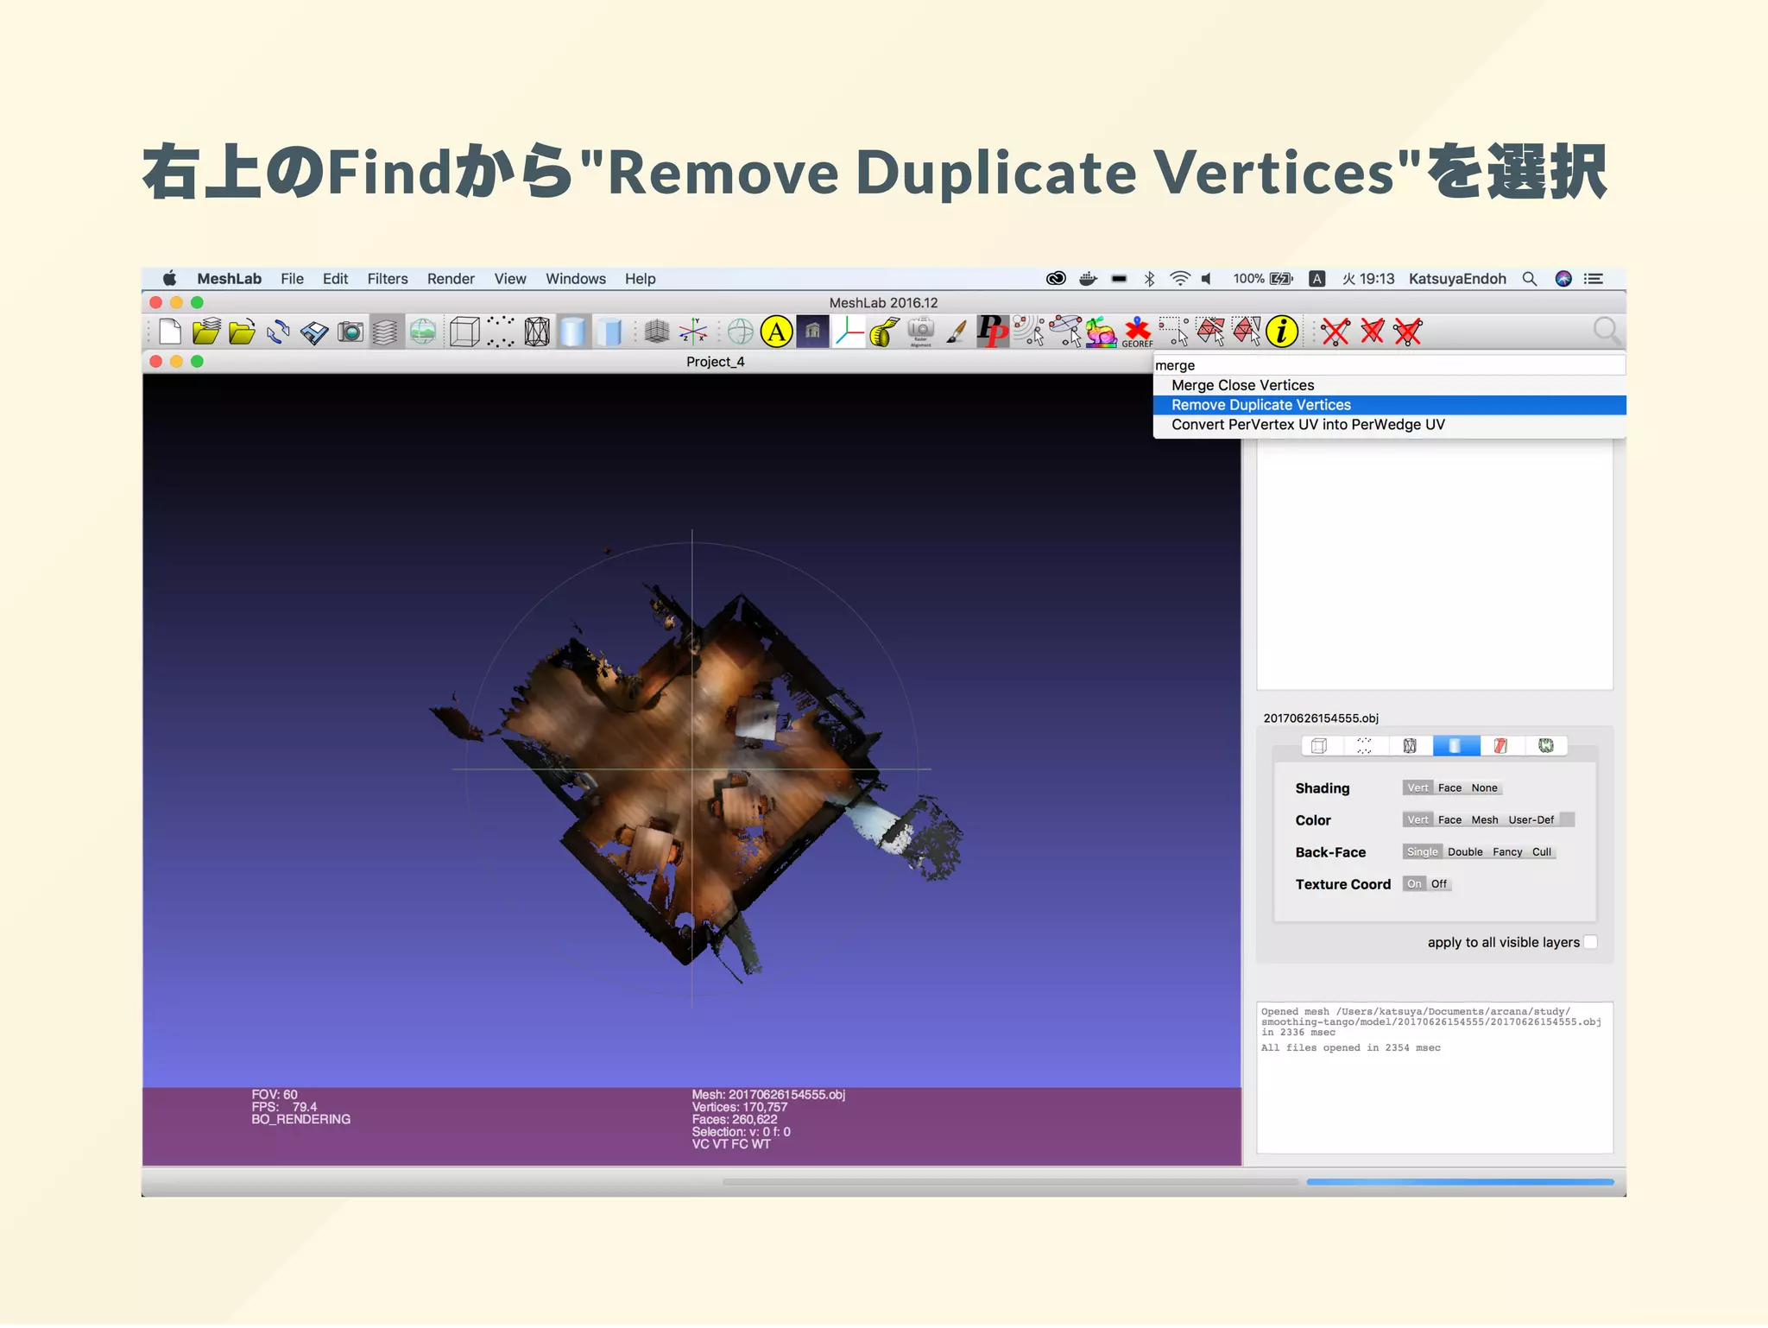Switch to solid fill tab in layer panel
Screen dimensions: 1768x1328
coord(1455,747)
